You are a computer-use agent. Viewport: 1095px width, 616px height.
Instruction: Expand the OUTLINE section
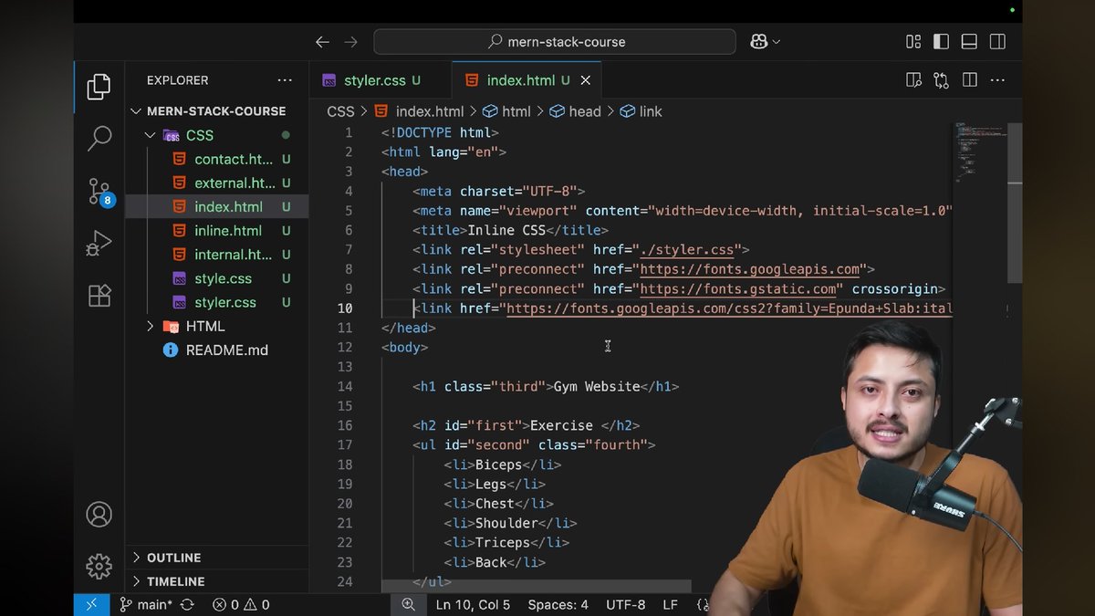point(217,558)
